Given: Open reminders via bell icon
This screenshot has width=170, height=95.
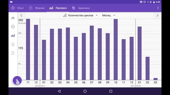Looking at the screenshot, I should [x=13, y=44].
